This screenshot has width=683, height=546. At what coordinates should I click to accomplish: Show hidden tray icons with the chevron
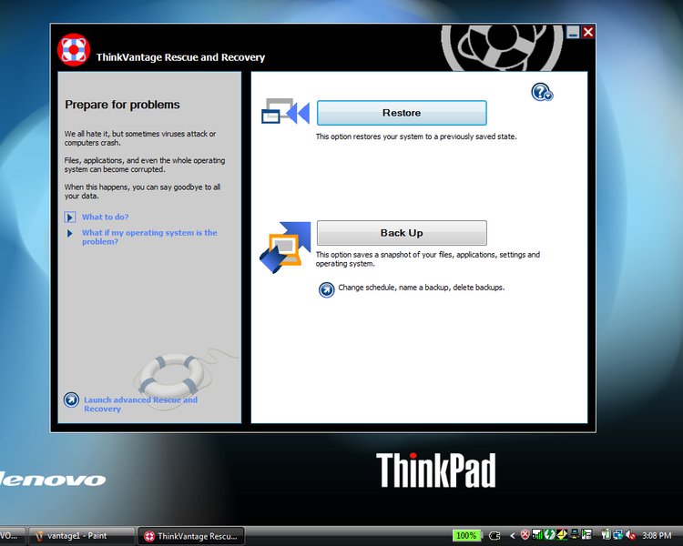click(x=512, y=536)
